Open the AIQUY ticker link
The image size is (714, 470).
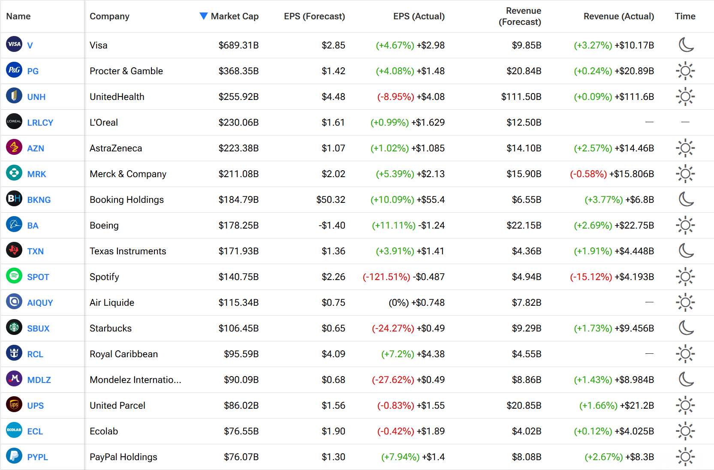tap(40, 303)
